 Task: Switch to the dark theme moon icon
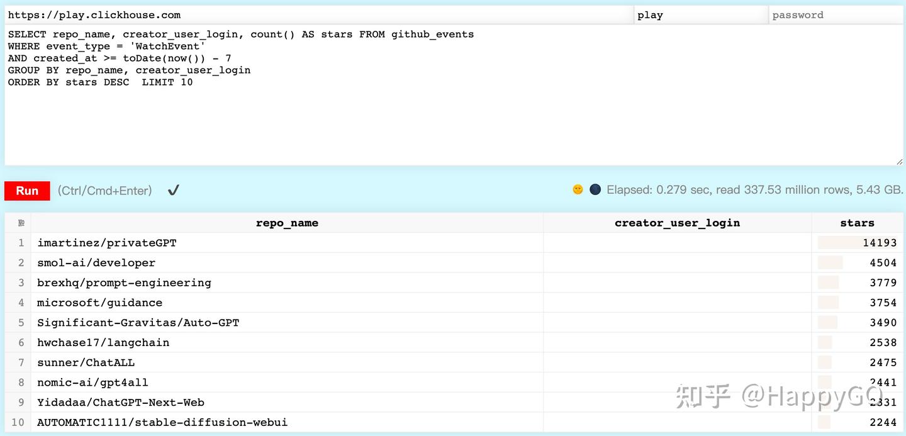click(595, 189)
